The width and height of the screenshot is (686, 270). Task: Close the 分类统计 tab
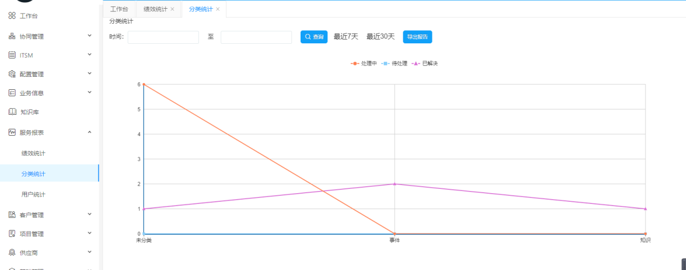click(x=218, y=9)
